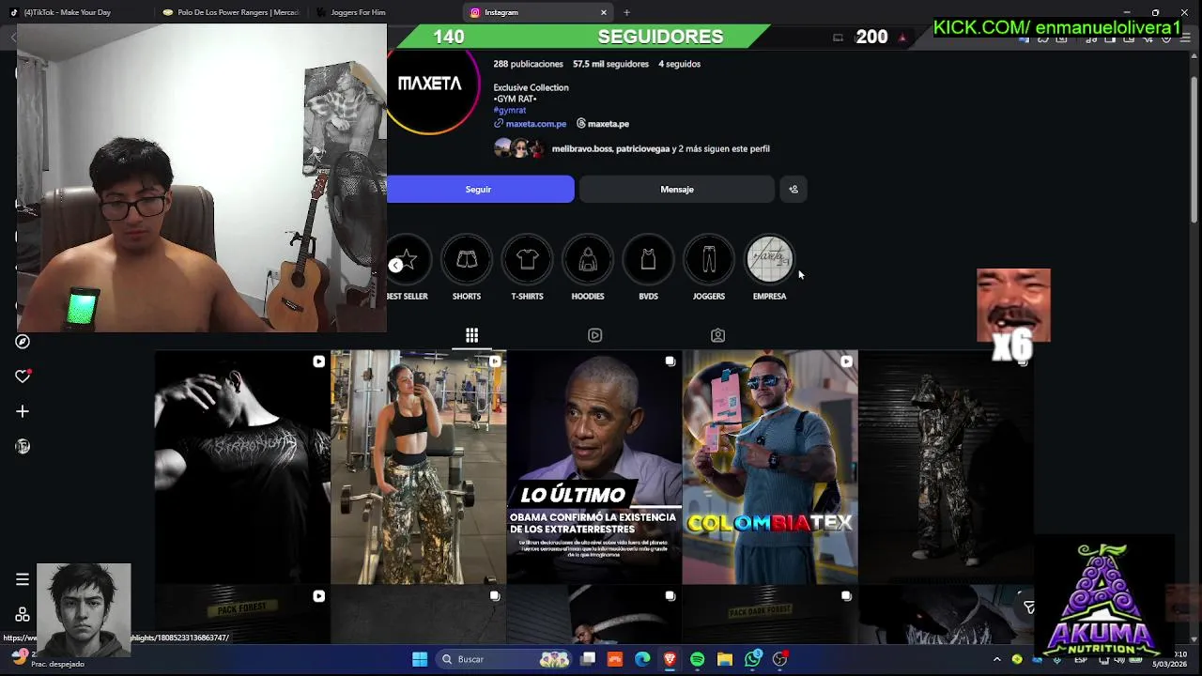This screenshot has width=1202, height=676.
Task: Open the Meta apps icon in sidebar
Action: coord(23,614)
